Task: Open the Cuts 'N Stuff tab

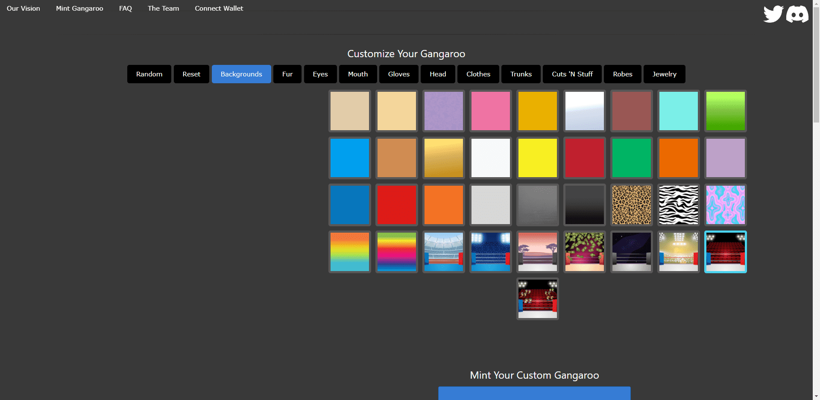Action: 572,74
